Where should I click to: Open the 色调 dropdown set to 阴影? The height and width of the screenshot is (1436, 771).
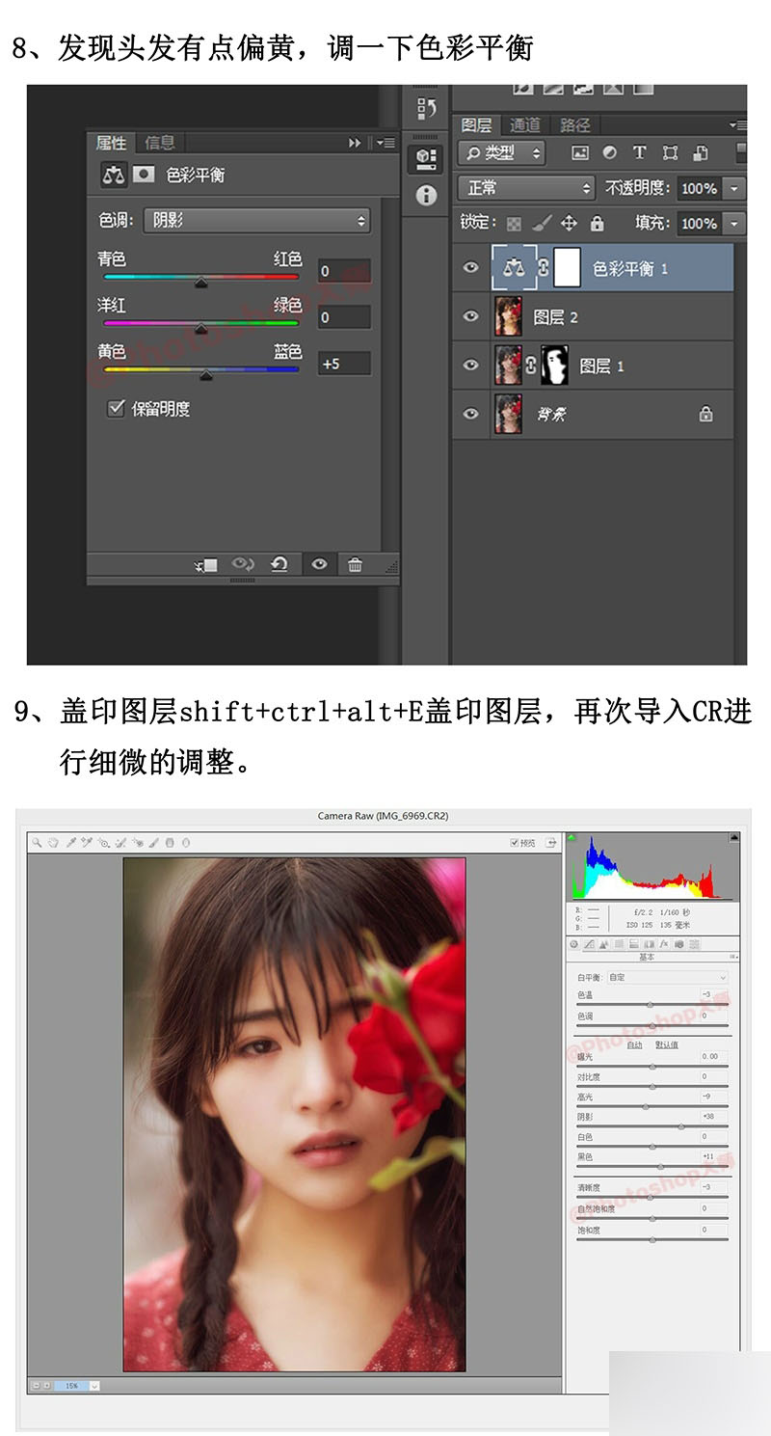(255, 221)
